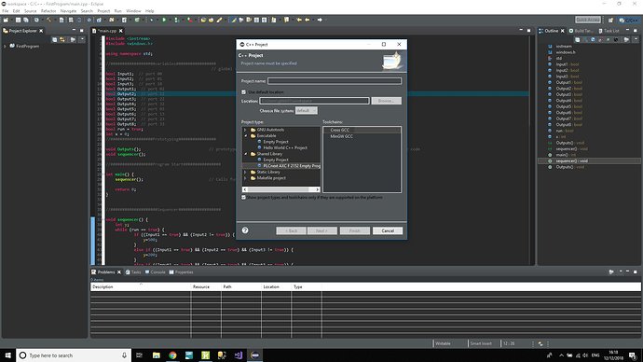Expand the Makefile project type
The width and height of the screenshot is (643, 362).
coord(245,178)
